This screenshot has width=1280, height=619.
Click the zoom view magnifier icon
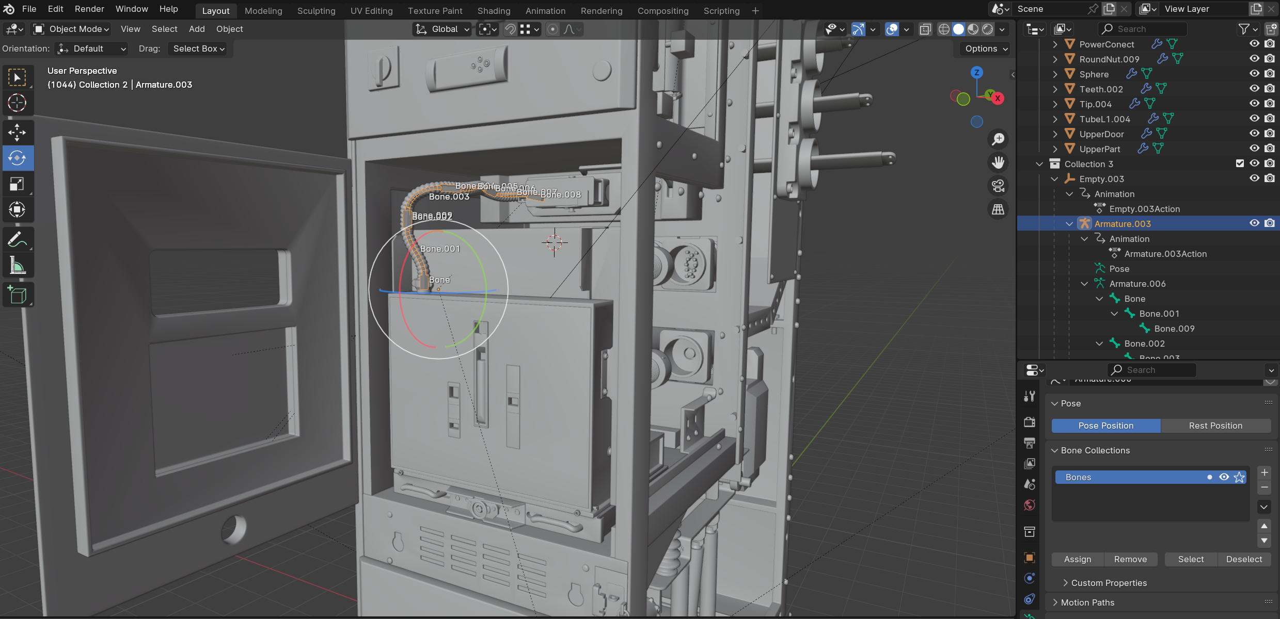(998, 139)
